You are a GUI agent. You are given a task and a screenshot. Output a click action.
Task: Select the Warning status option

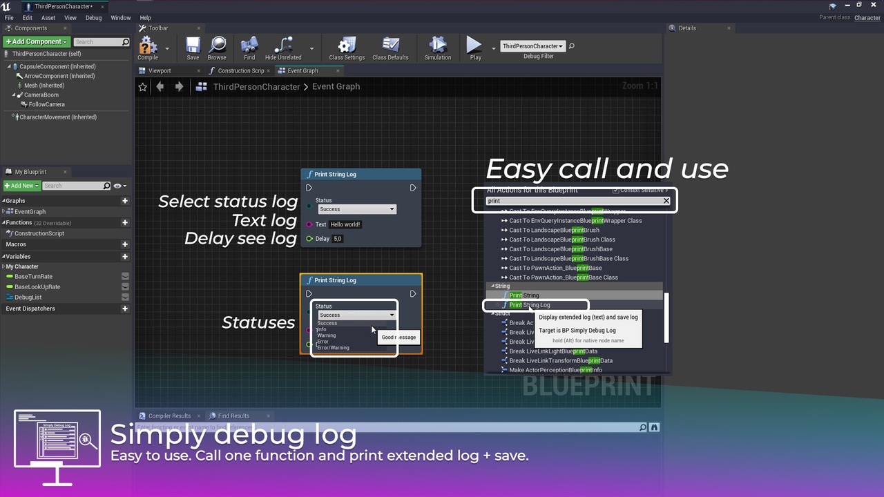(x=327, y=335)
